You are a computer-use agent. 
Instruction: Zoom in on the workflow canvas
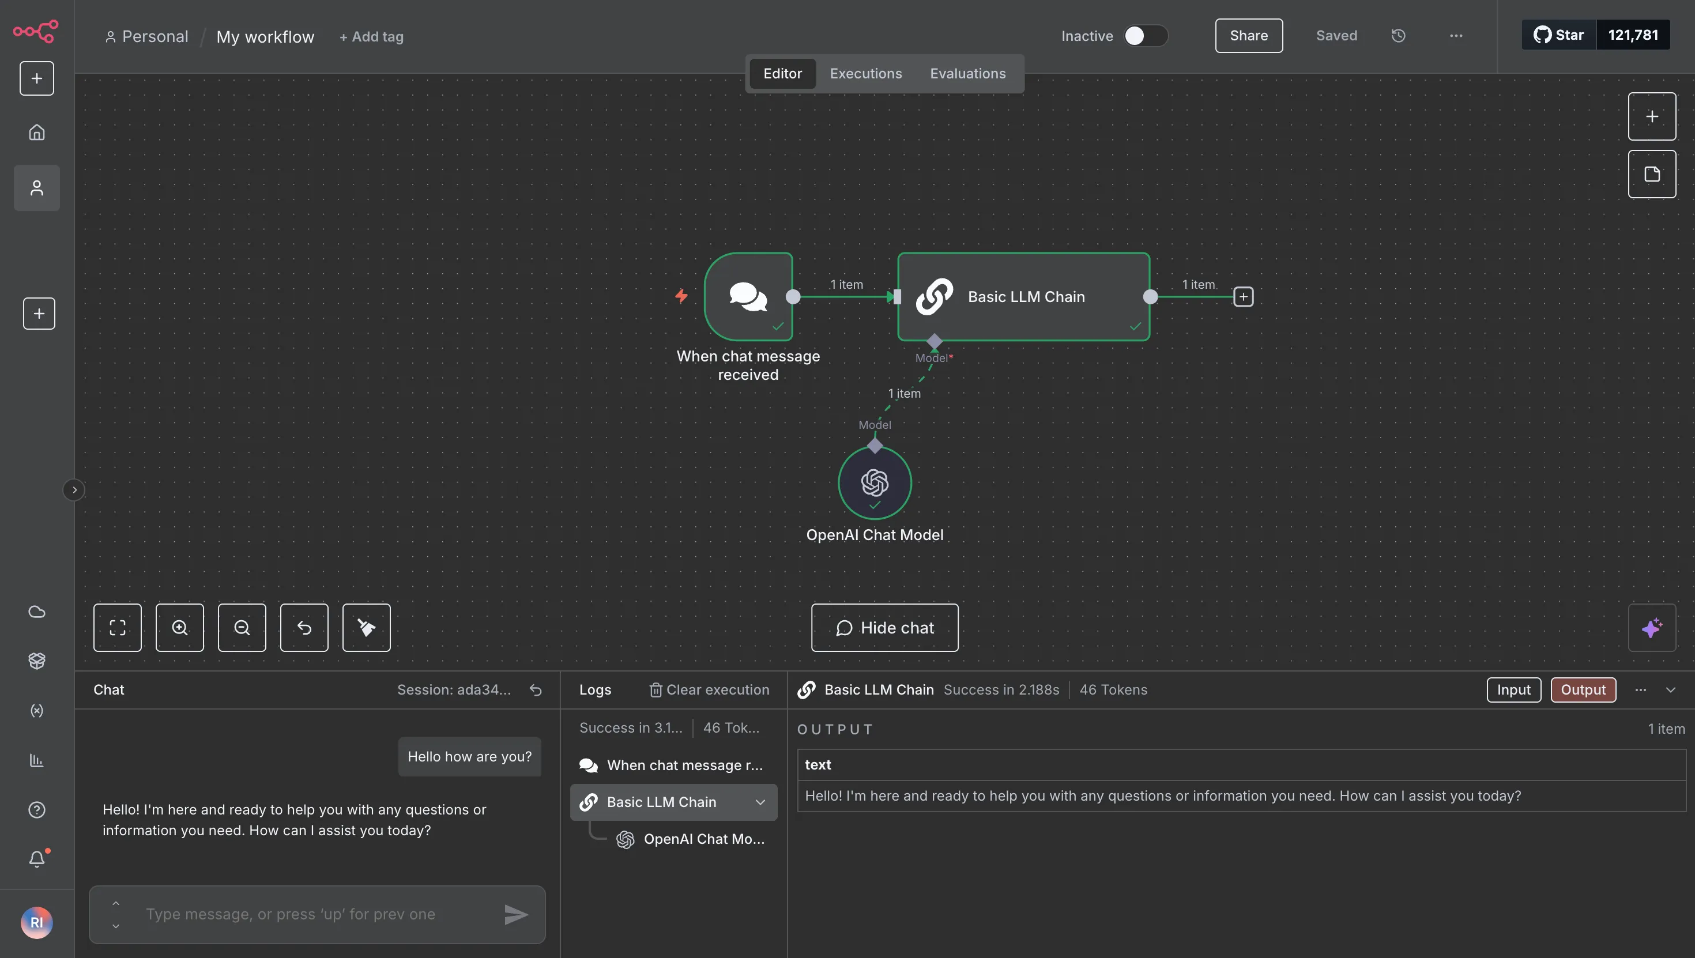[x=180, y=627]
